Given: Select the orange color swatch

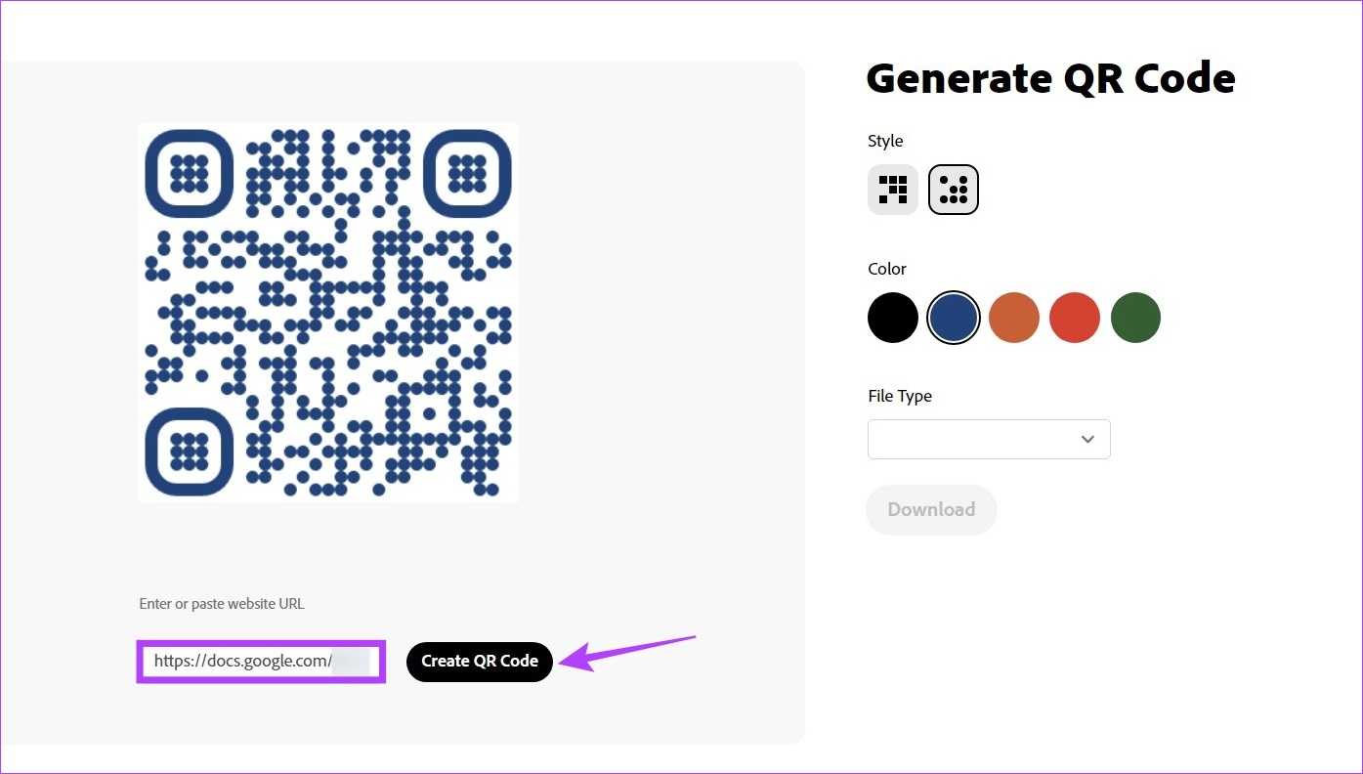Looking at the screenshot, I should (x=1013, y=318).
